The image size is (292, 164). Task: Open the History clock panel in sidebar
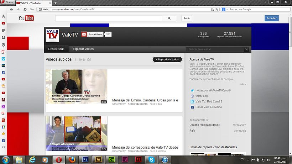click(3, 45)
